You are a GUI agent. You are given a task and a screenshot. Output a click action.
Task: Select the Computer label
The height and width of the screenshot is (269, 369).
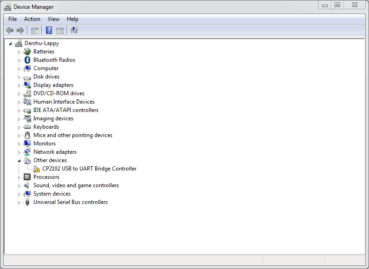pos(46,68)
